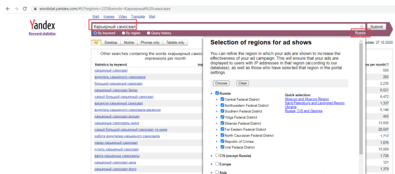395x174 pixels.
Task: Click the browser forward arrow
Action: (17, 8)
